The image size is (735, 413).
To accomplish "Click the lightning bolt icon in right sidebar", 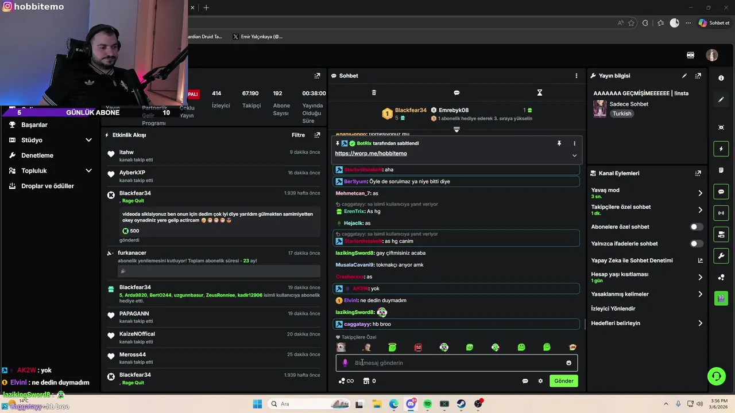I will click(721, 149).
